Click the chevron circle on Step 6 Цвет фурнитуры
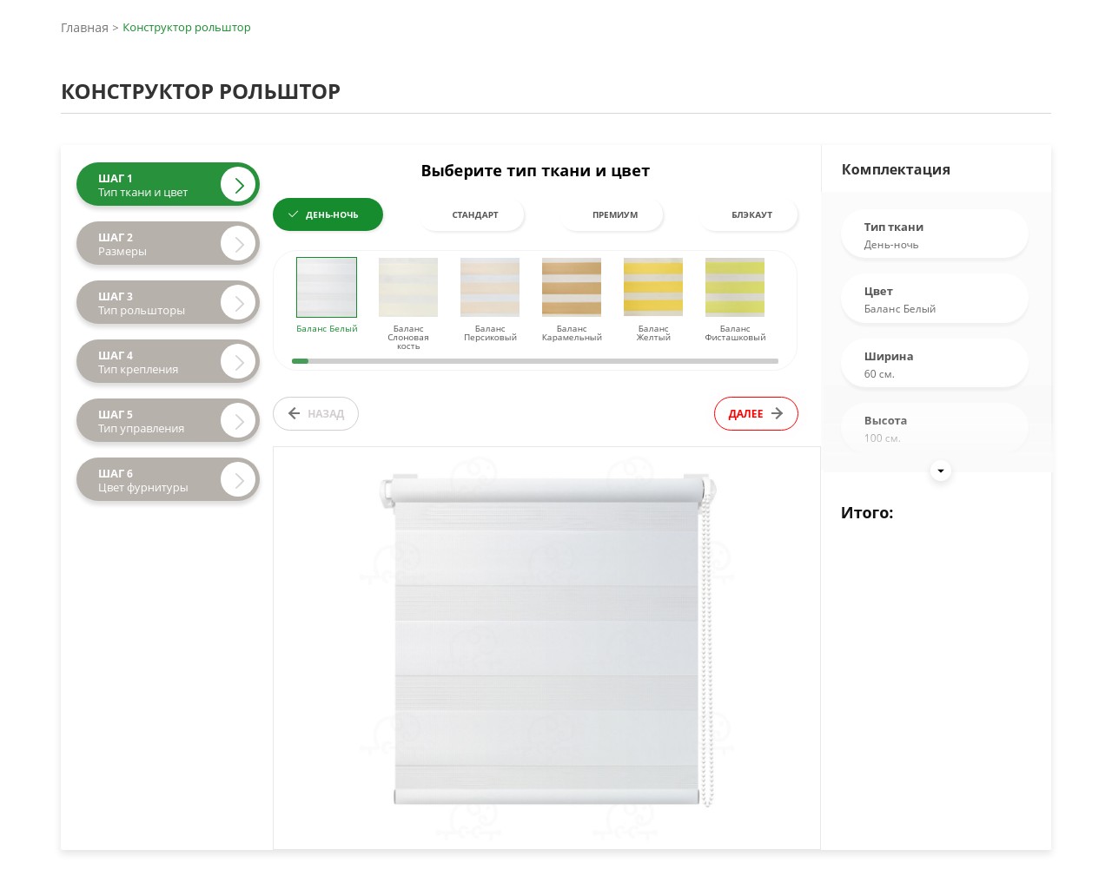Viewport: 1112px width, 889px height. pos(238,480)
